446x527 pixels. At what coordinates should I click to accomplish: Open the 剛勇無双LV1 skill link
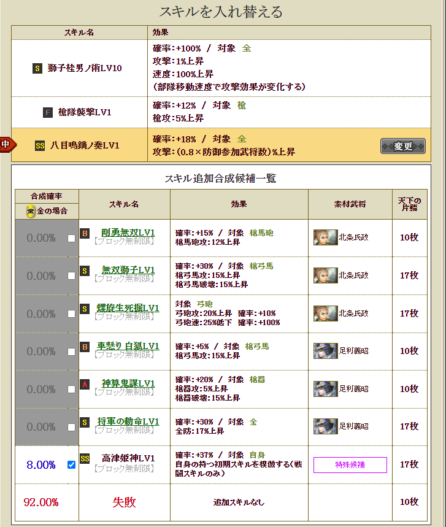128,233
